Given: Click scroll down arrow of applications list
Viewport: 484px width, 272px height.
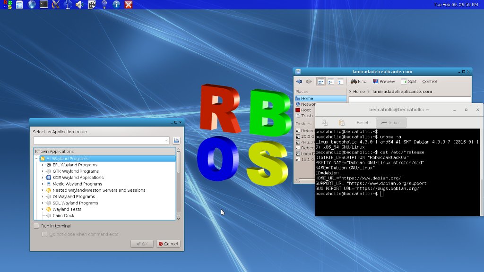Looking at the screenshot, I should (x=178, y=218).
